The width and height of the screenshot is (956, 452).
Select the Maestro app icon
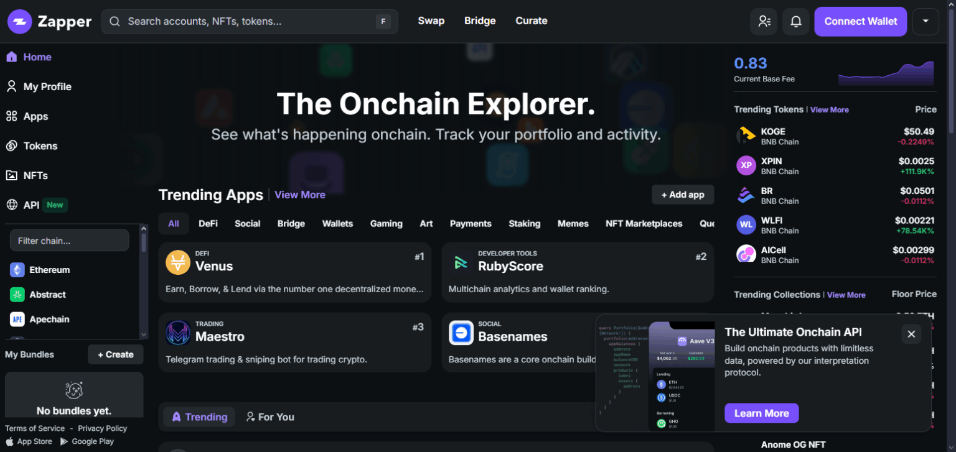177,333
